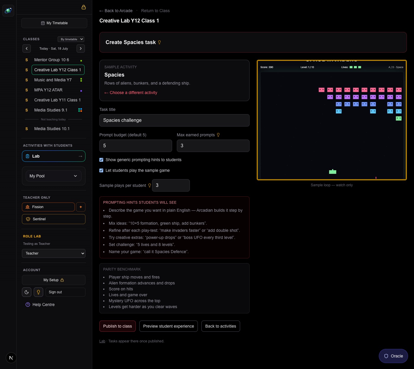Toggle hints lightbulb in Account
Screen dimensions: 414x369
click(x=38, y=292)
